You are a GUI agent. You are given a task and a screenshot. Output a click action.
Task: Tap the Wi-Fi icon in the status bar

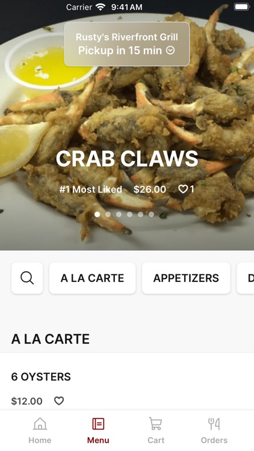[x=101, y=7]
